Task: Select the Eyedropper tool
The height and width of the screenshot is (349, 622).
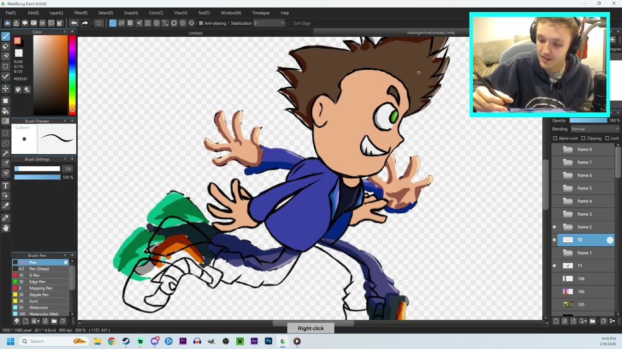Action: pos(6,218)
